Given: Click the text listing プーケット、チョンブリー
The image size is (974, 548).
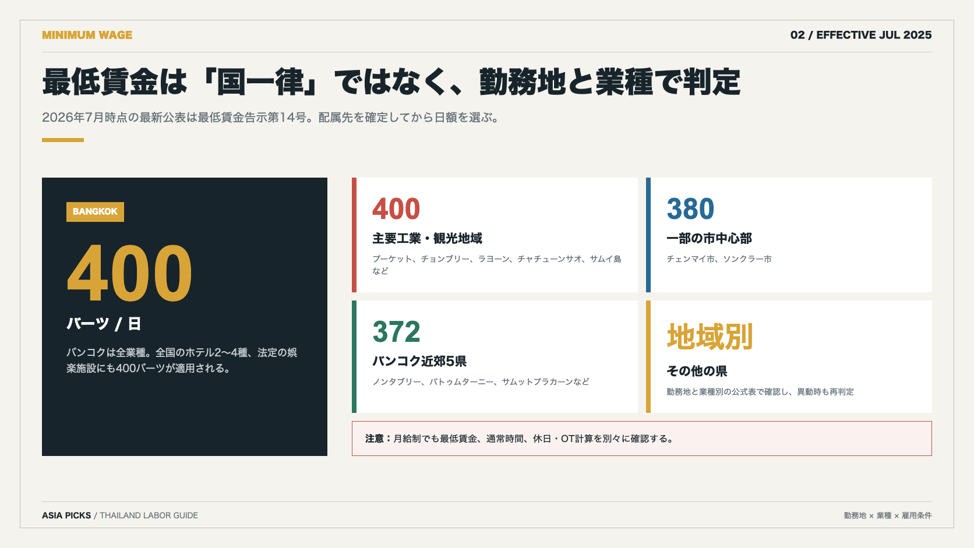Looking at the screenshot, I should [x=497, y=265].
